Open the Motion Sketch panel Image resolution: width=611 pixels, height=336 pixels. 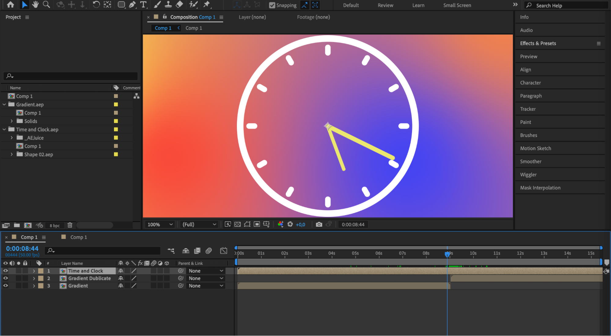(536, 148)
